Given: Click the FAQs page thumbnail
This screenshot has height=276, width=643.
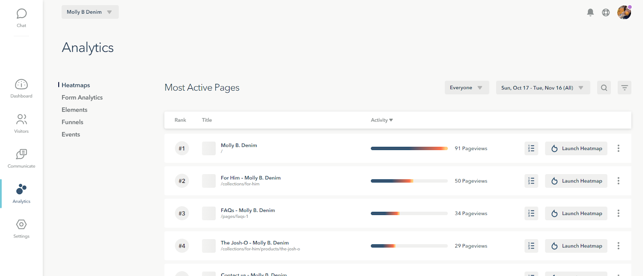Looking at the screenshot, I should 209,213.
